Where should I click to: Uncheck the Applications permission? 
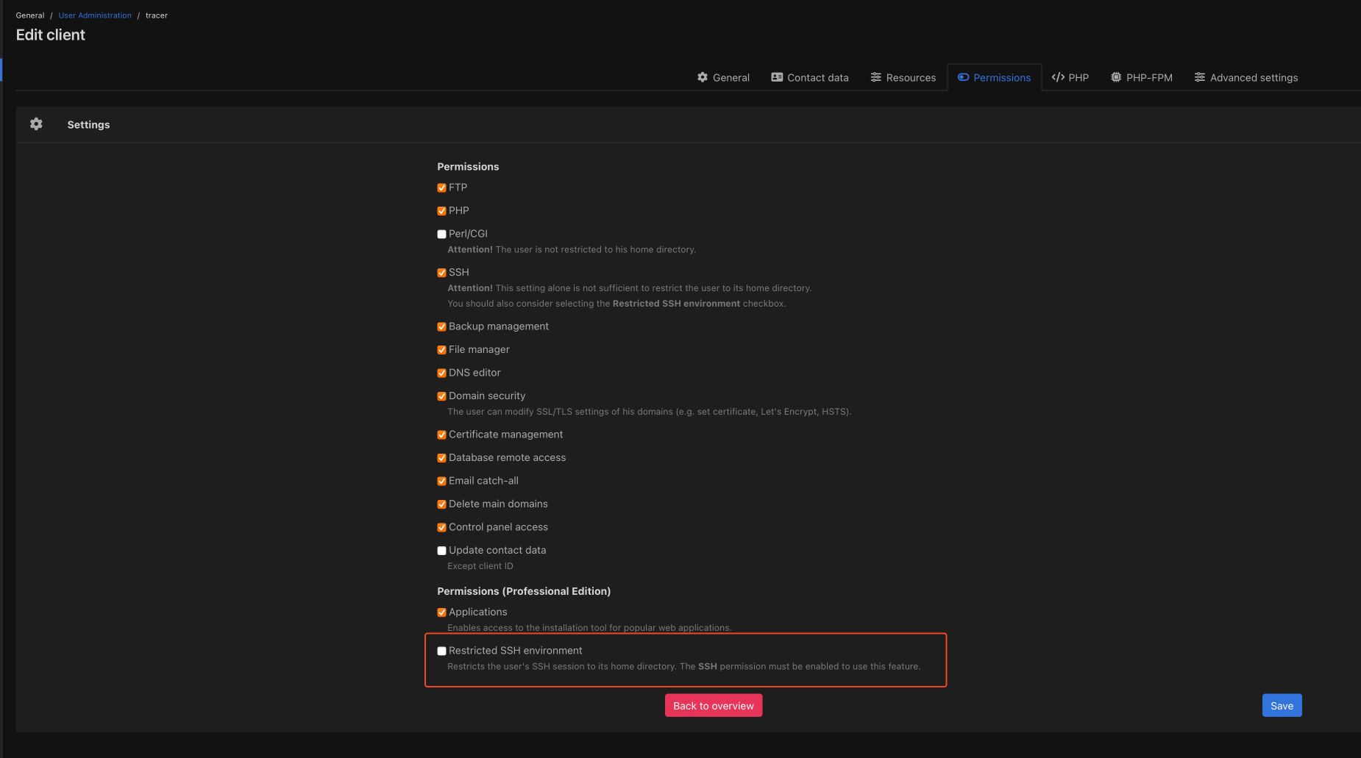[x=441, y=612]
